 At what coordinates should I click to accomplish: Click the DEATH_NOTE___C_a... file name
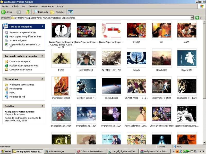(x=136, y=98)
